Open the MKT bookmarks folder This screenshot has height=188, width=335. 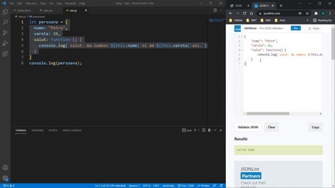point(251,20)
